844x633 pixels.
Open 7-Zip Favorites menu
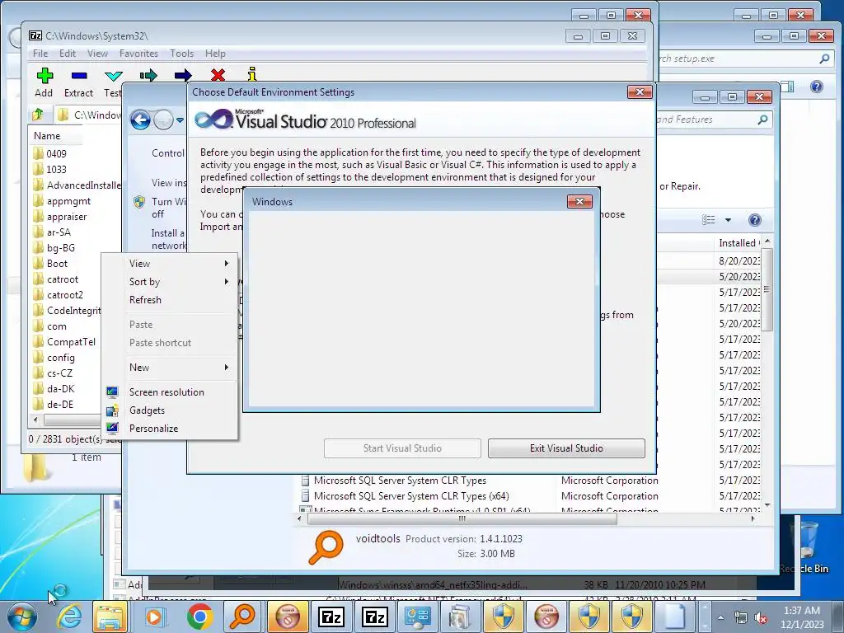point(138,54)
